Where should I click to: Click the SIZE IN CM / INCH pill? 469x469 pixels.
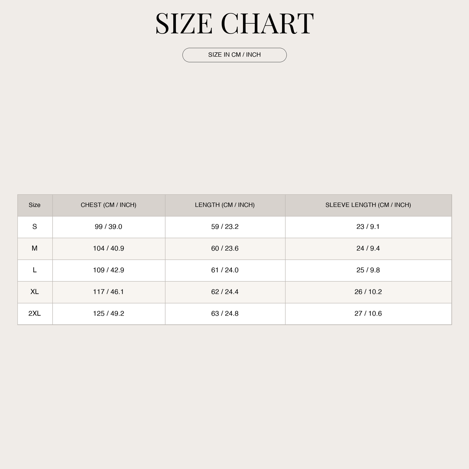[234, 55]
